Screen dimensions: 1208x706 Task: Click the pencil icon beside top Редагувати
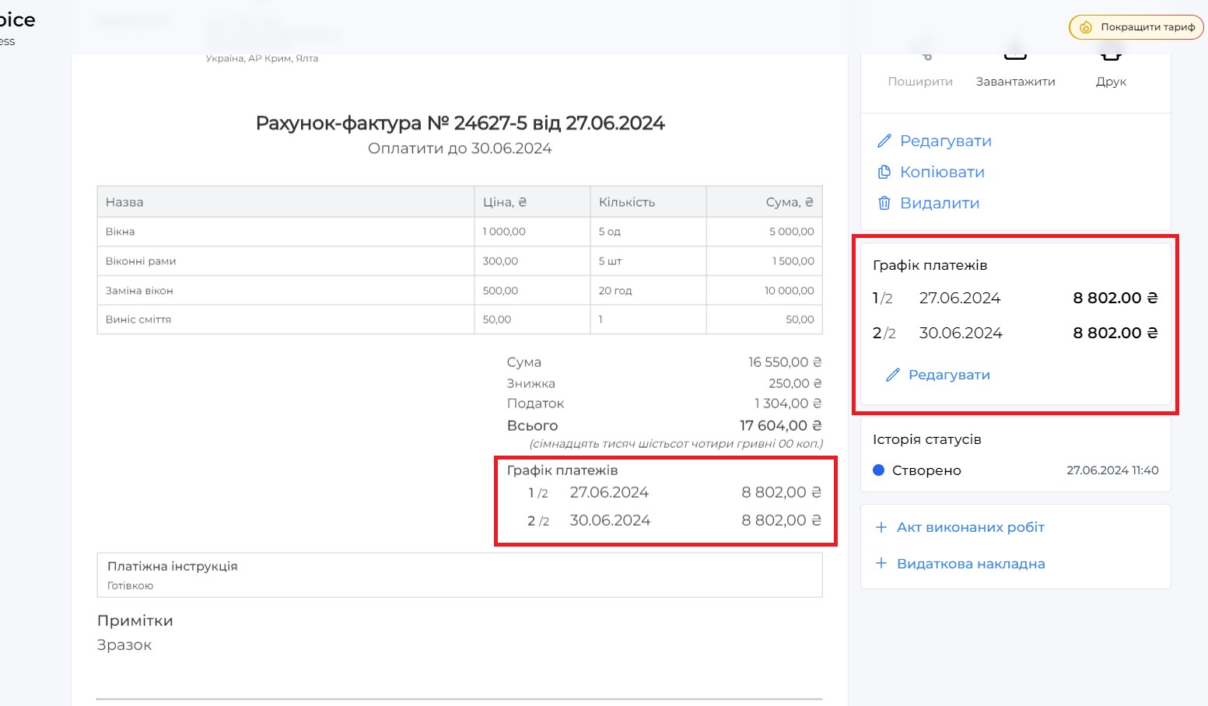point(884,141)
